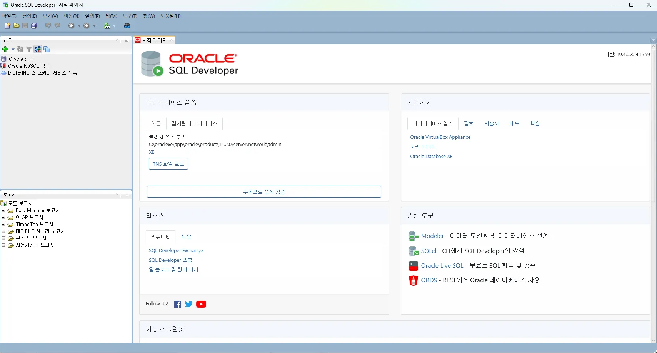
Task: Click the SQLcl tool icon
Action: pos(413,251)
